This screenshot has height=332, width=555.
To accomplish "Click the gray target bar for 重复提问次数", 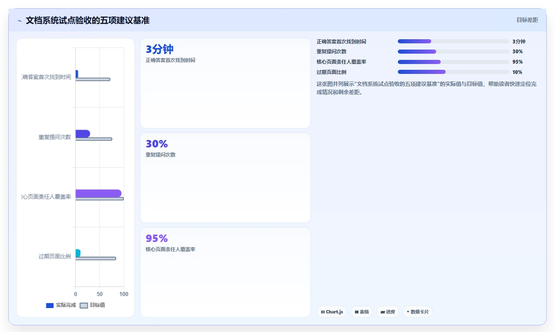I will tap(94, 139).
